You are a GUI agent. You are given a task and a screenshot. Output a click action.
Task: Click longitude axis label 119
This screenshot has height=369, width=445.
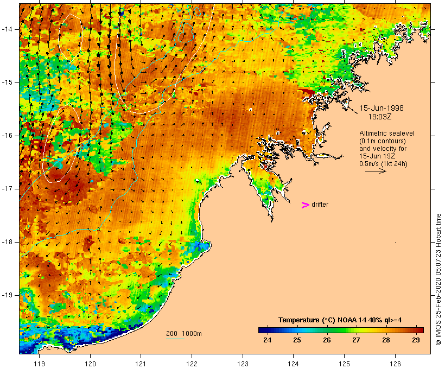[39, 364]
